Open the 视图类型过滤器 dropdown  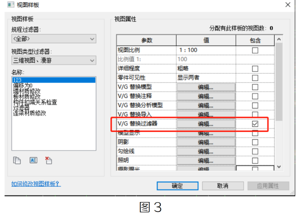click(x=54, y=60)
